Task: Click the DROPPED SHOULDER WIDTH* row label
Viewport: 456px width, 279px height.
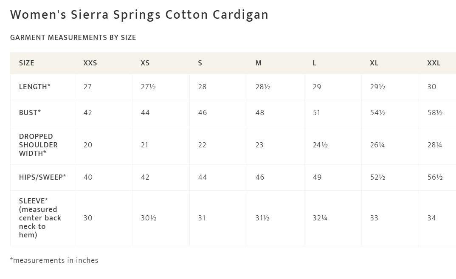Action: coord(38,145)
